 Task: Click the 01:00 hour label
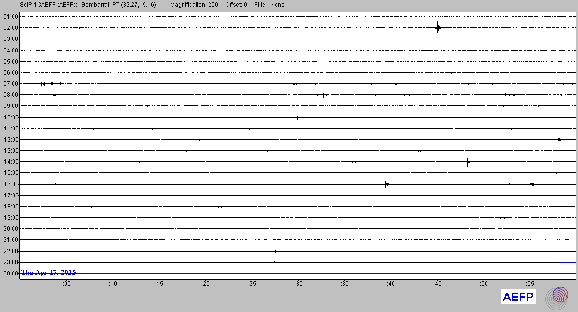(x=10, y=17)
